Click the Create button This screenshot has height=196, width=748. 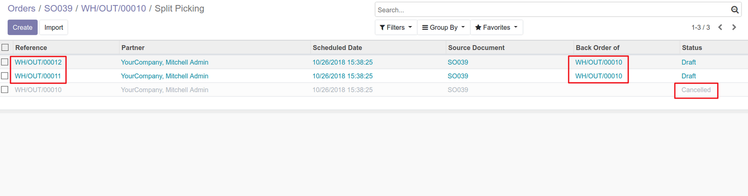22,27
